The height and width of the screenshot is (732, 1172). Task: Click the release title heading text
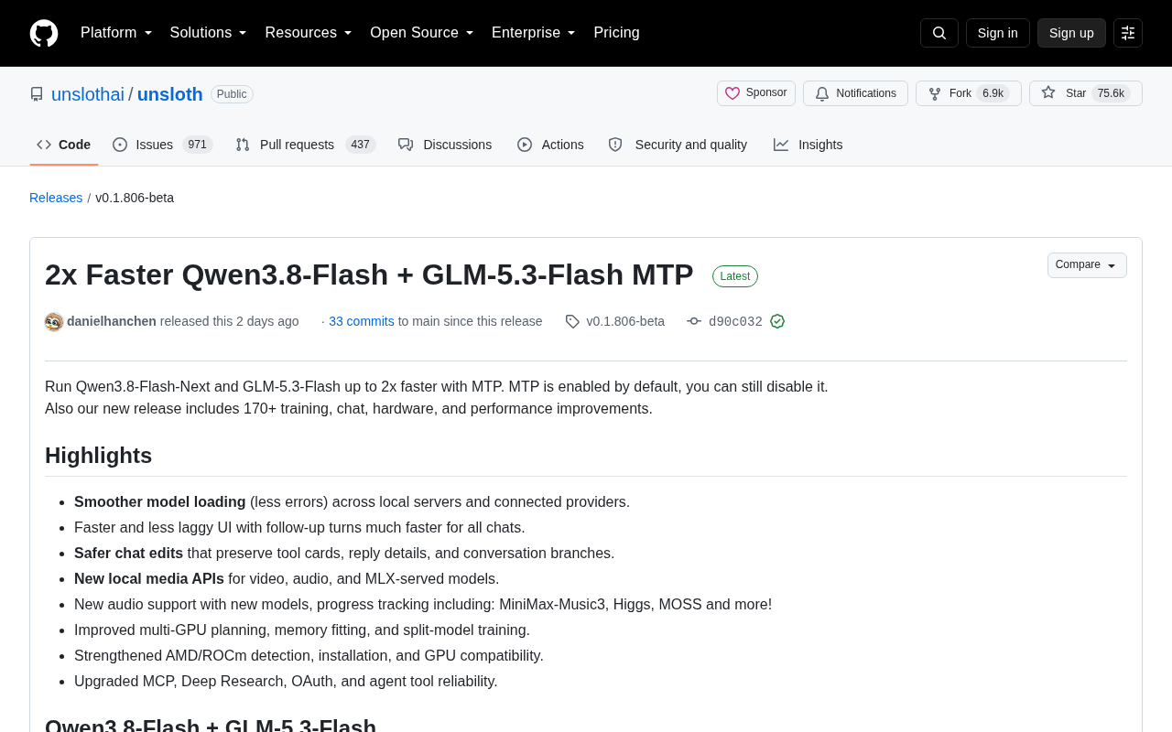(369, 274)
